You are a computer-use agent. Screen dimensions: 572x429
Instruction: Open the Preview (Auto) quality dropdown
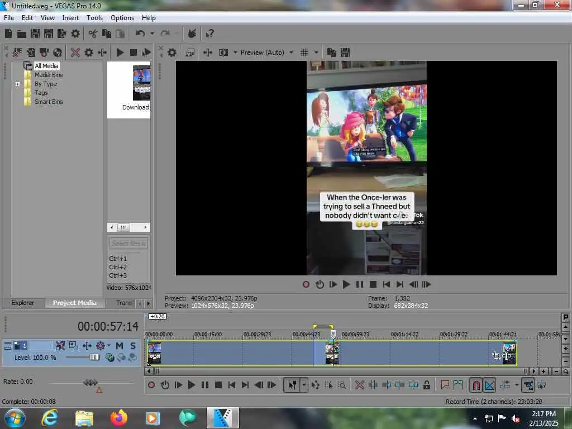[x=266, y=53]
